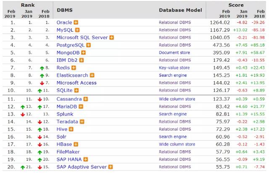Open the Splunk database link
The image size is (269, 173).
[65, 114]
